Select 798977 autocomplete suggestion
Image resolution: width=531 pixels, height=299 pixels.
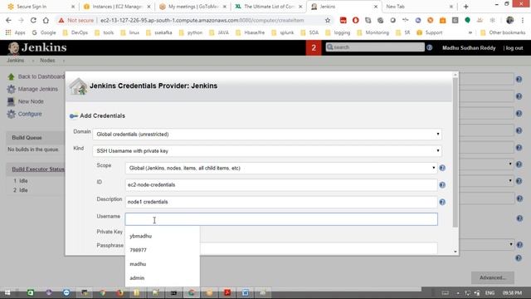163,250
